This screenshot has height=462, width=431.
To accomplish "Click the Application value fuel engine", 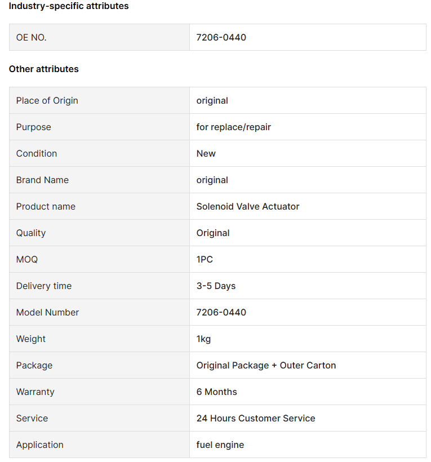I will [x=220, y=445].
